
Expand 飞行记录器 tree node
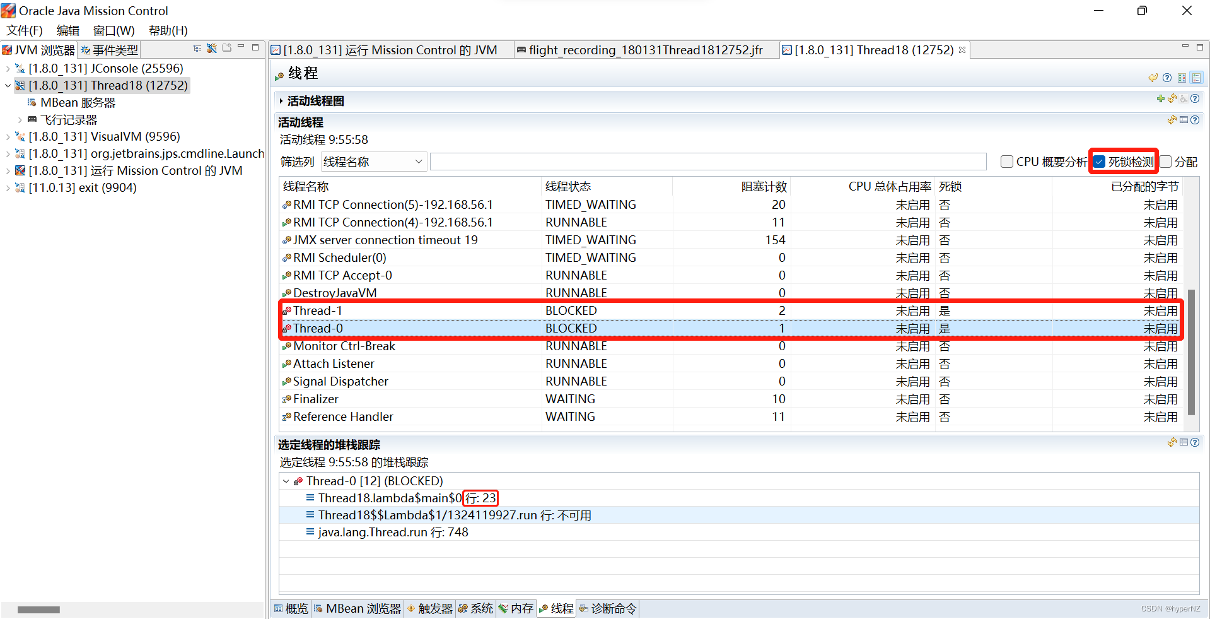[x=20, y=119]
